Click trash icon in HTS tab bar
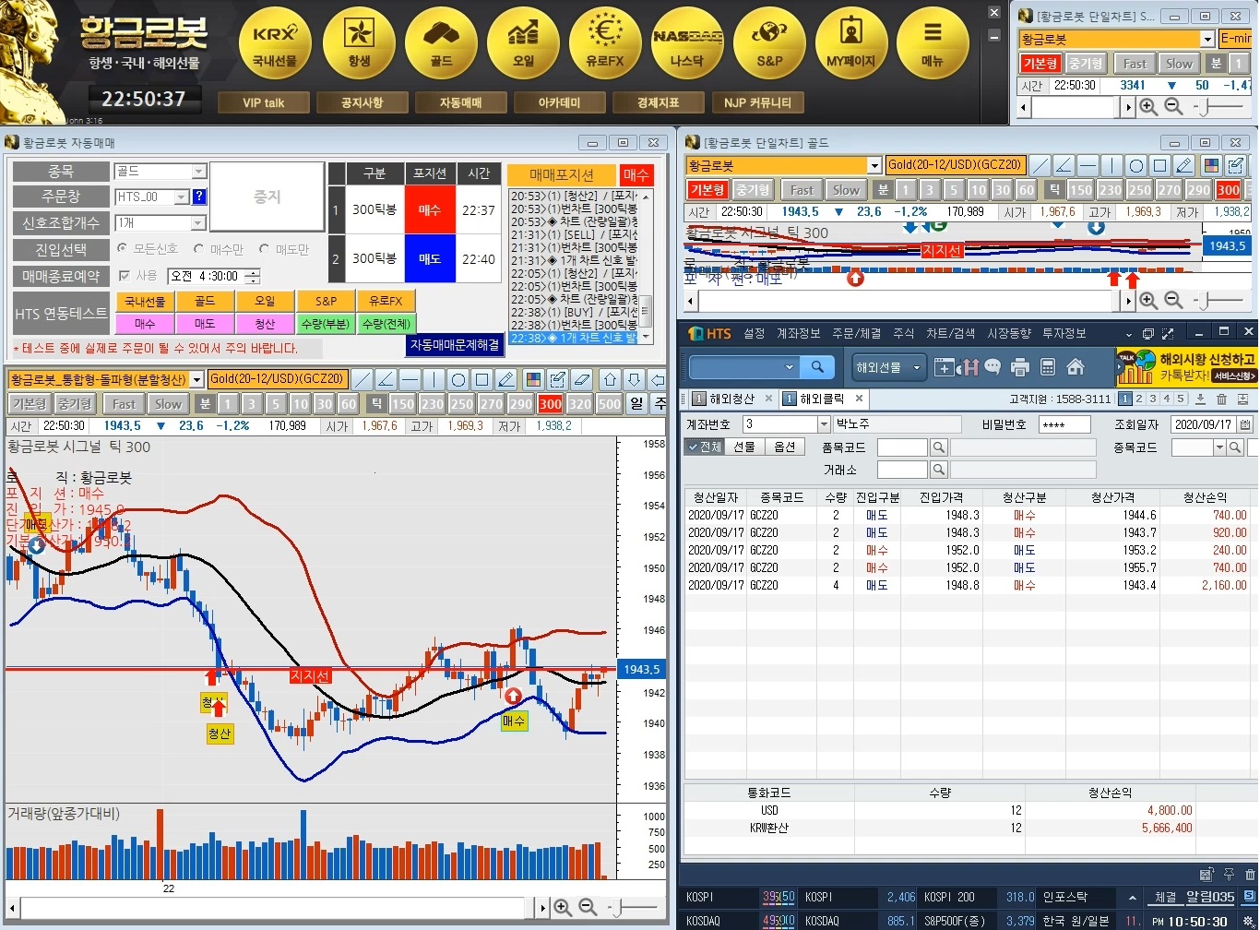This screenshot has width=1260, height=930. coord(1221,399)
